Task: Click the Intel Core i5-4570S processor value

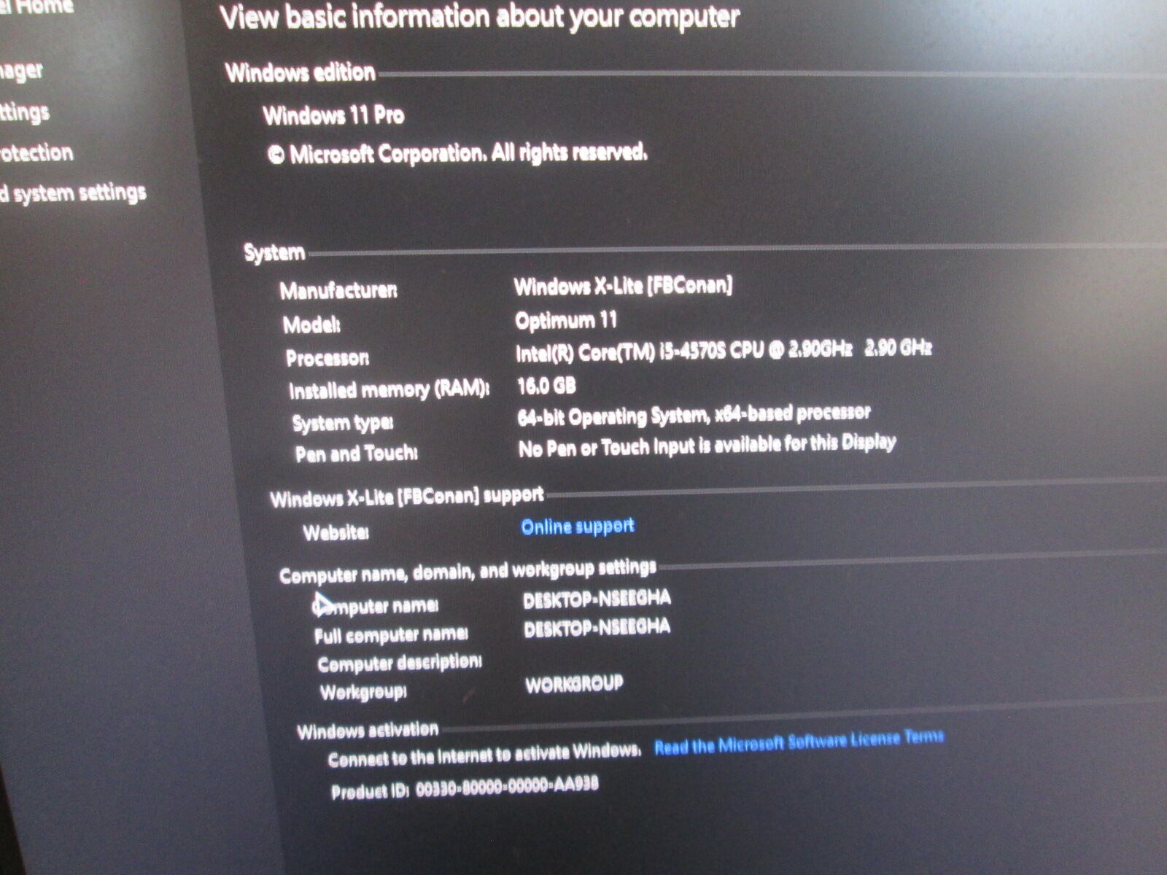Action: (x=723, y=351)
